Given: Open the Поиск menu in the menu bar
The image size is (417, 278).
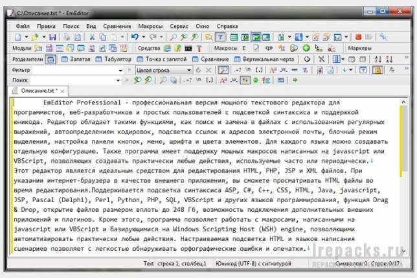Looking at the screenshot, I should (x=71, y=26).
